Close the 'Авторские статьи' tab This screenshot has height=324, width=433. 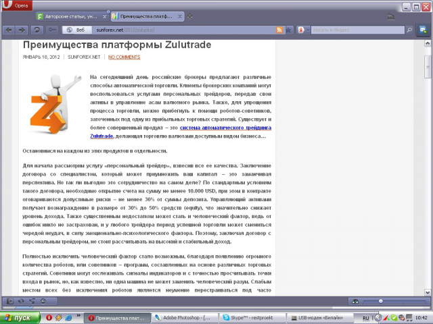click(104, 16)
